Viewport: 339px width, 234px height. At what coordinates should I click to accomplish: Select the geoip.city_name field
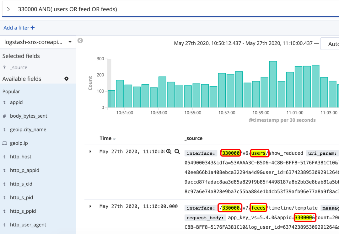pos(28,130)
